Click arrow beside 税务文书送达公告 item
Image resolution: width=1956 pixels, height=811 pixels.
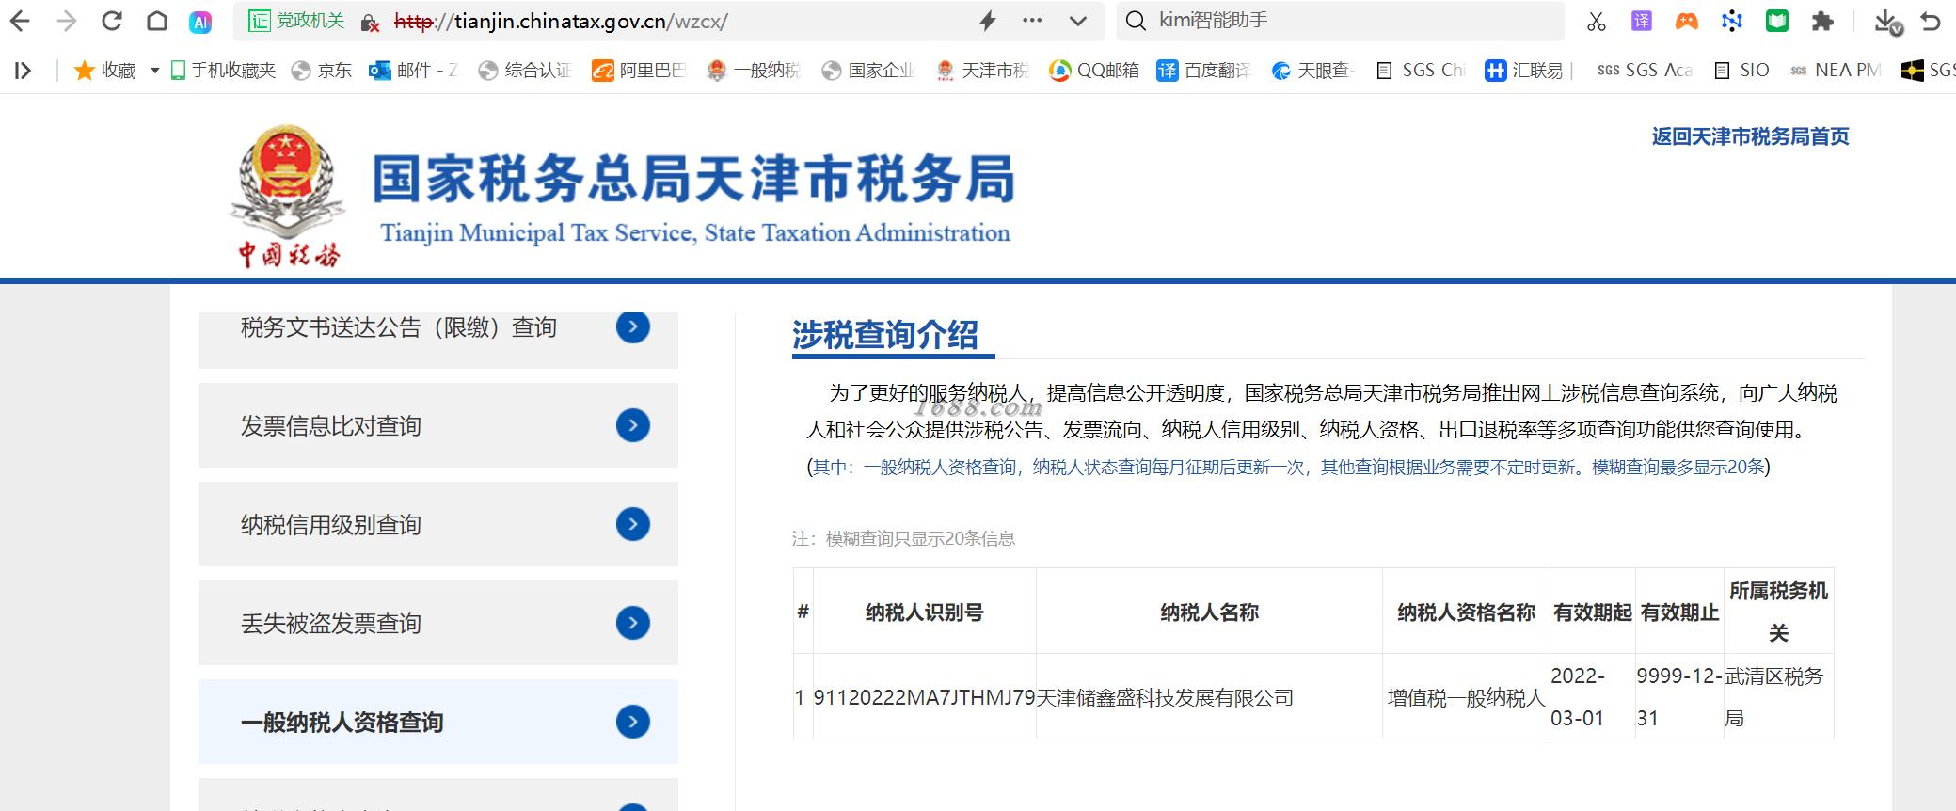click(x=633, y=326)
